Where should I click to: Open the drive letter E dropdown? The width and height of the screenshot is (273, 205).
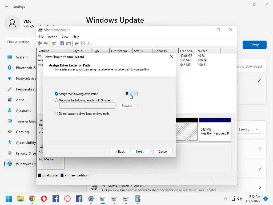(131, 94)
